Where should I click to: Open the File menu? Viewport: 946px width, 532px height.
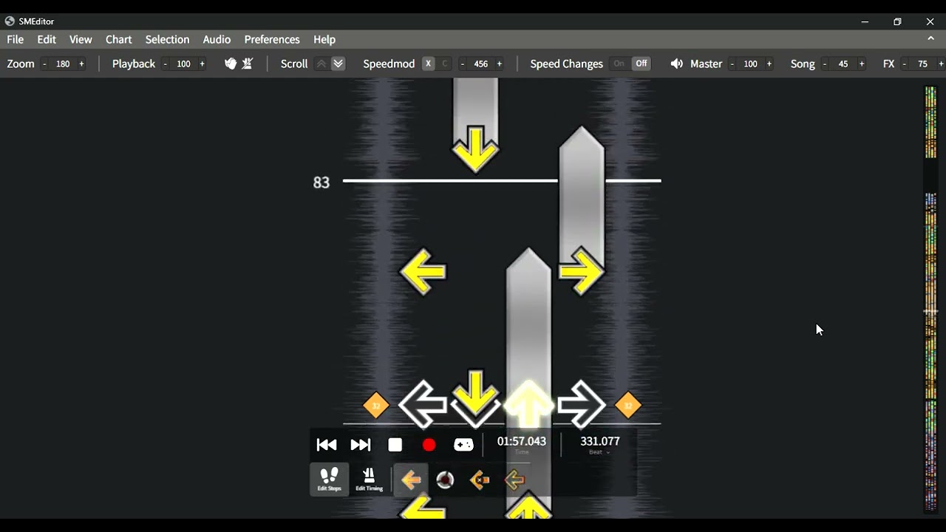15,39
